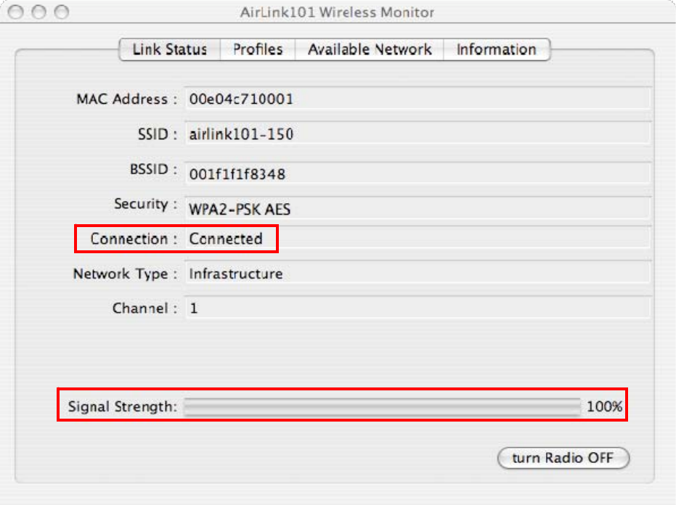Image resolution: width=676 pixels, height=505 pixels.
Task: Click the Network Type label
Action: (125, 274)
